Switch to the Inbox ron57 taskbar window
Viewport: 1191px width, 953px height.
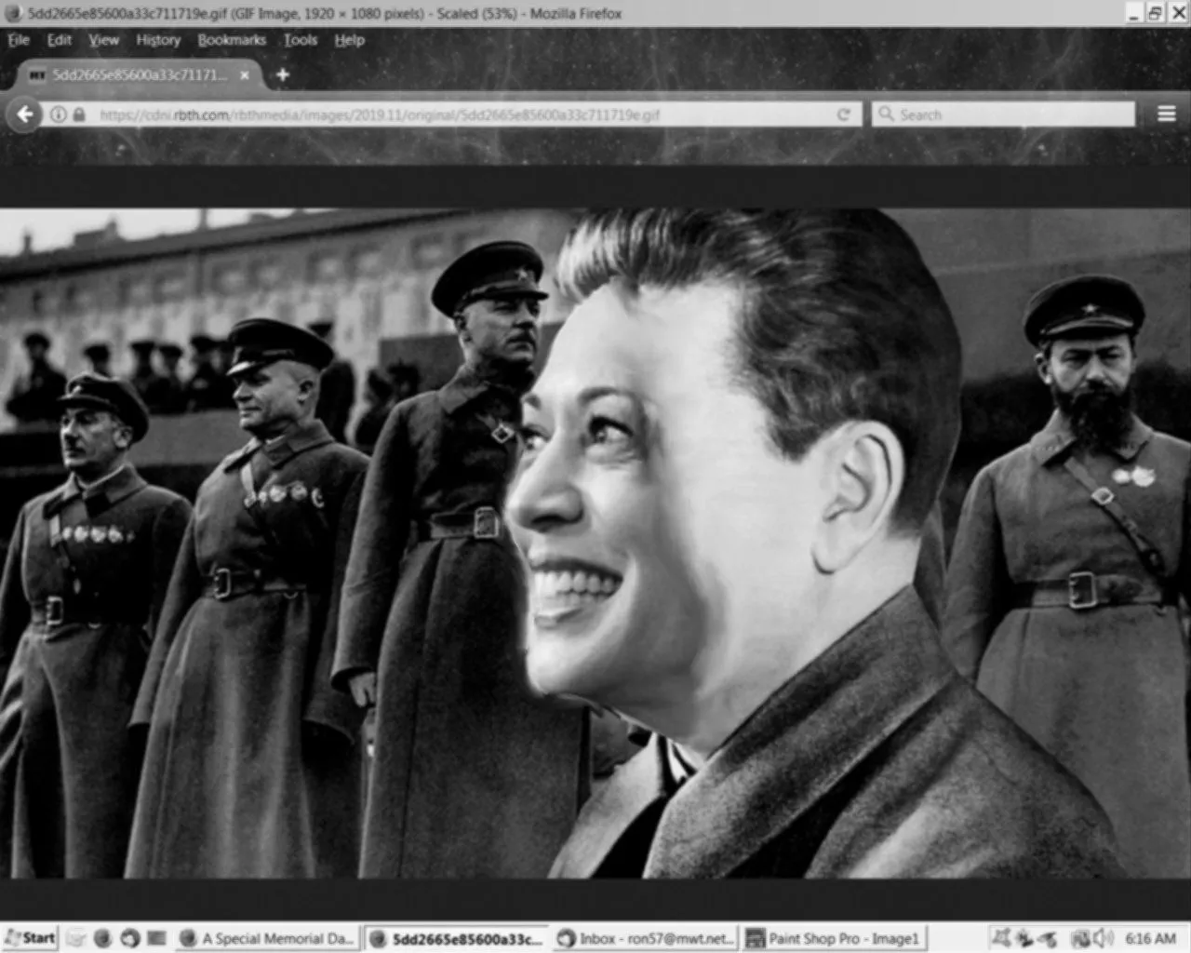646,938
